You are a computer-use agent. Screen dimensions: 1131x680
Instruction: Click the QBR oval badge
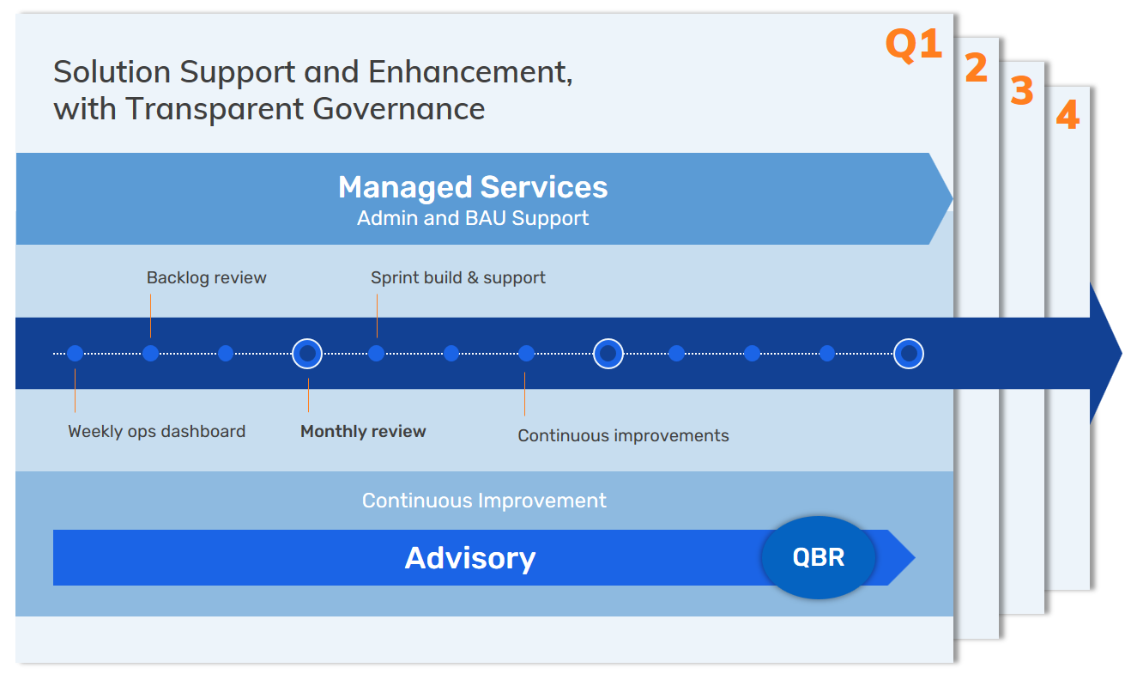(818, 557)
